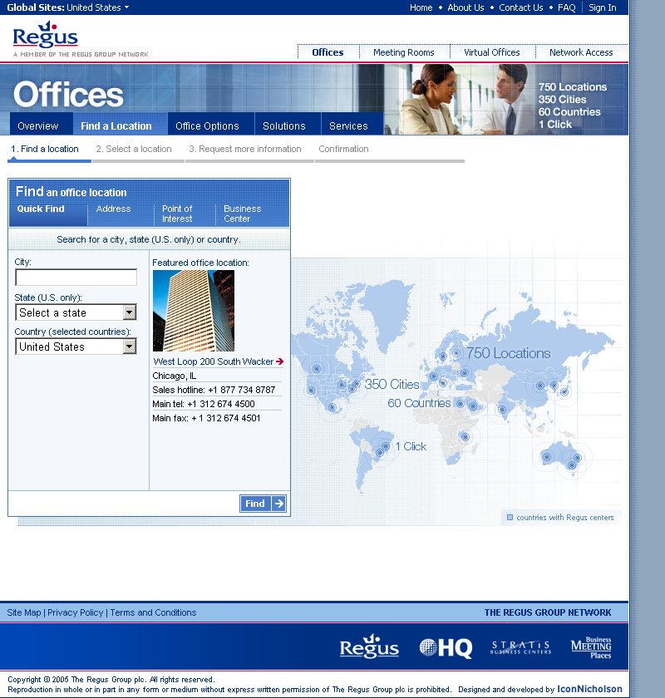
Task: Click the red arrow beside West Loop link
Action: pyautogui.click(x=280, y=361)
